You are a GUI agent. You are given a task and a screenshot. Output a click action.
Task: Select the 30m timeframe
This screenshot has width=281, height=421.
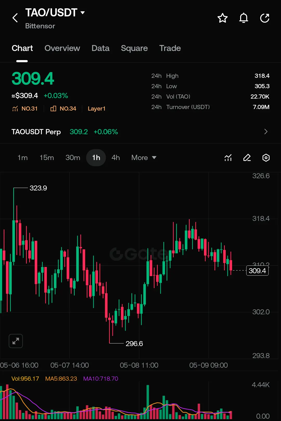(x=73, y=158)
